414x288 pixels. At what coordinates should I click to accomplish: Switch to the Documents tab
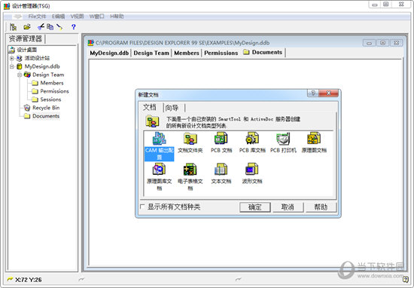pyautogui.click(x=263, y=52)
